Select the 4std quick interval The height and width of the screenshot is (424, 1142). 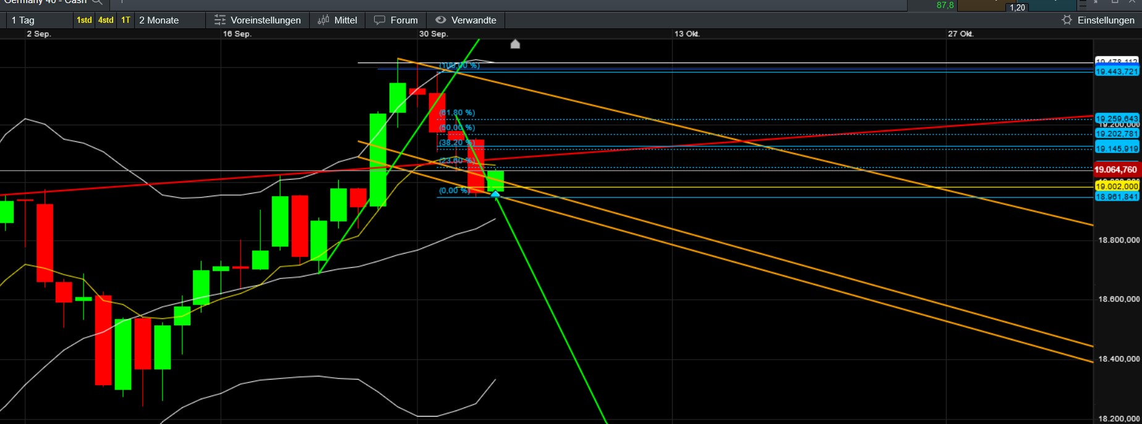click(106, 20)
